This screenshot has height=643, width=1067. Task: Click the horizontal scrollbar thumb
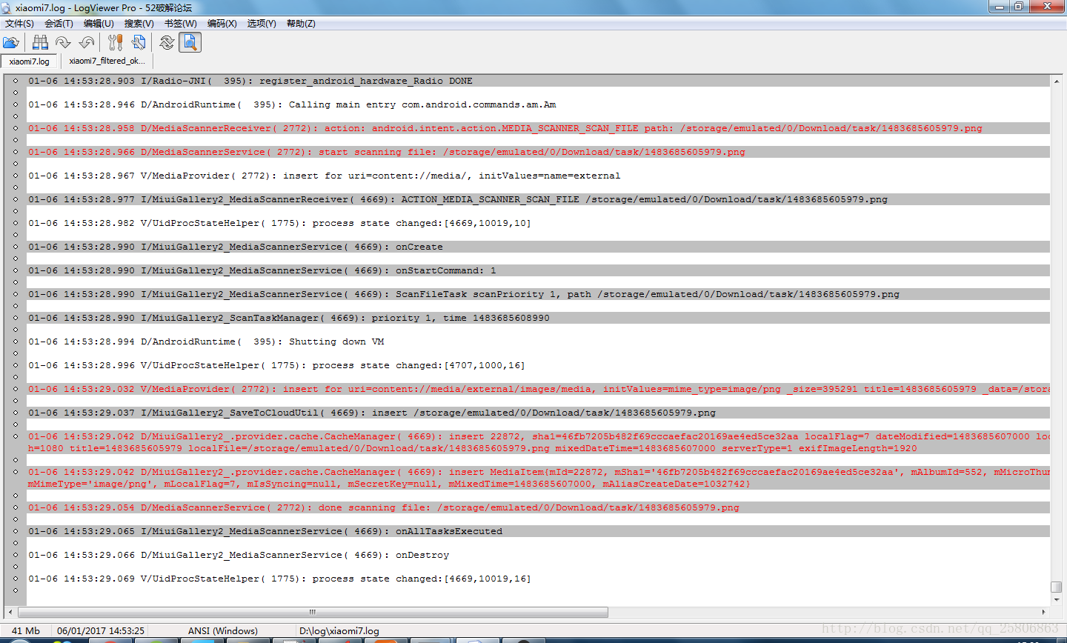tap(313, 612)
